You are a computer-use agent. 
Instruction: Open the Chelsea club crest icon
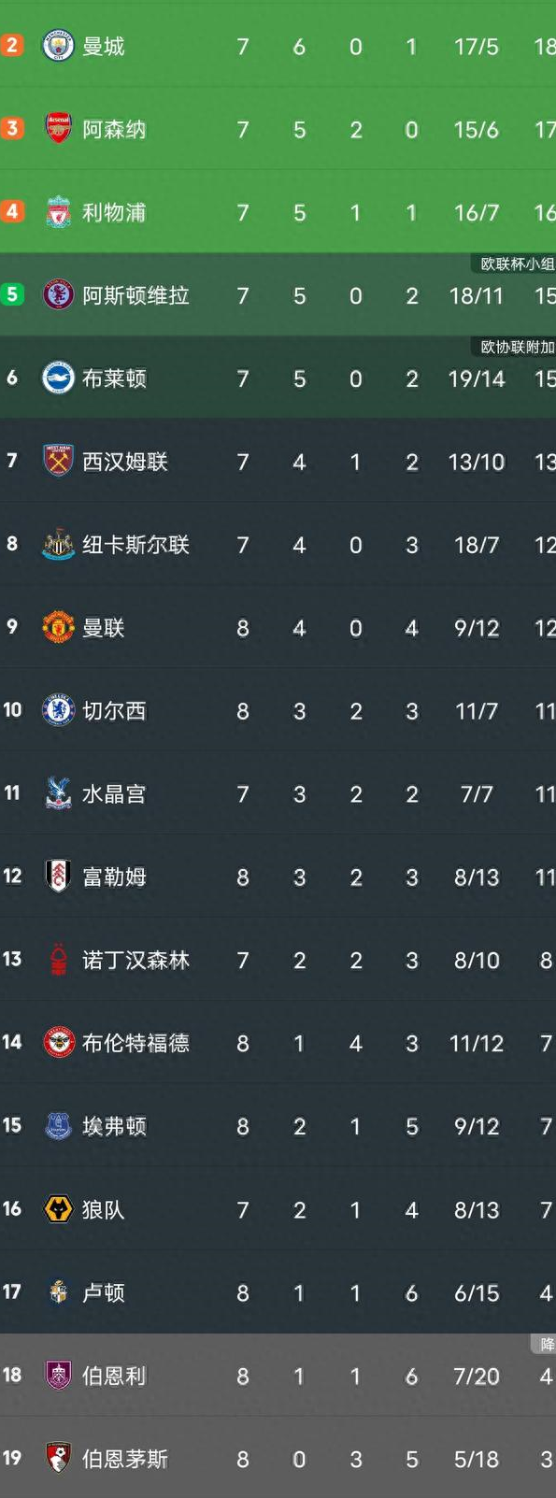[59, 710]
